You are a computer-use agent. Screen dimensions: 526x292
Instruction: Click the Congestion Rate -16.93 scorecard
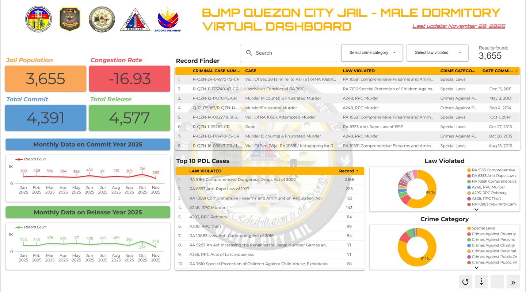coord(130,79)
